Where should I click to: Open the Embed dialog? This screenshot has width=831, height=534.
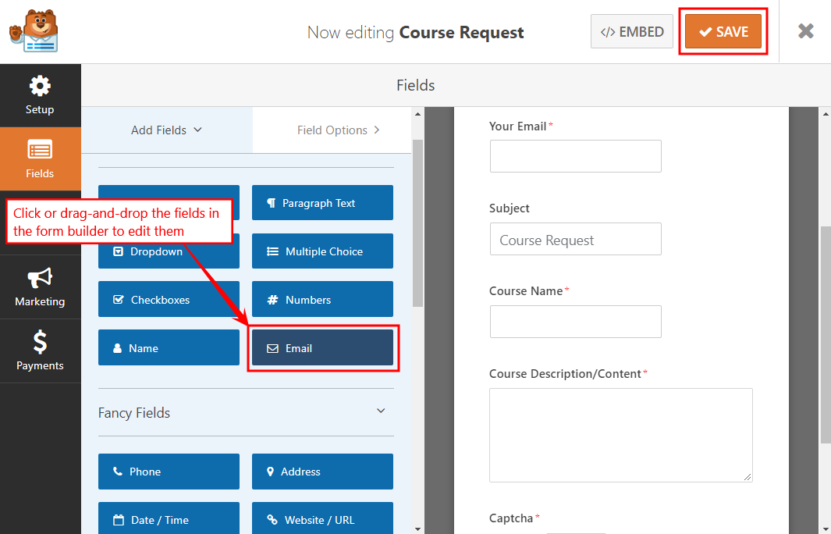[x=631, y=31]
